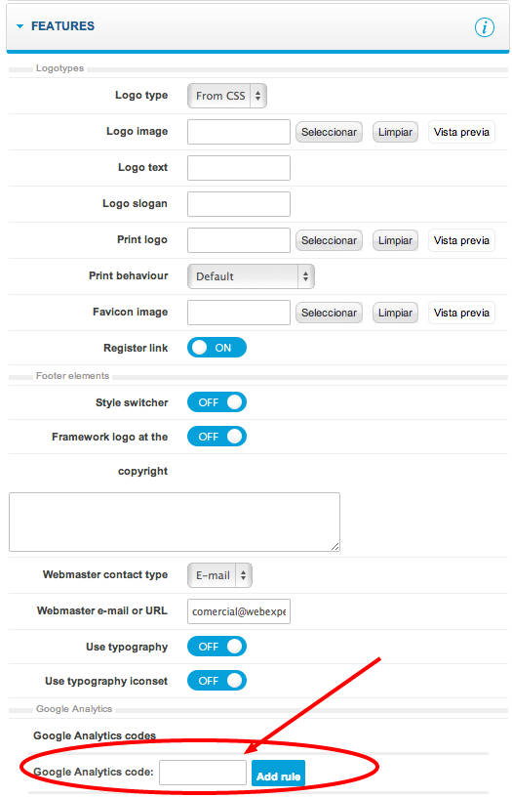The width and height of the screenshot is (512, 797).
Task: Turn on Use typography switch
Action: 217,647
